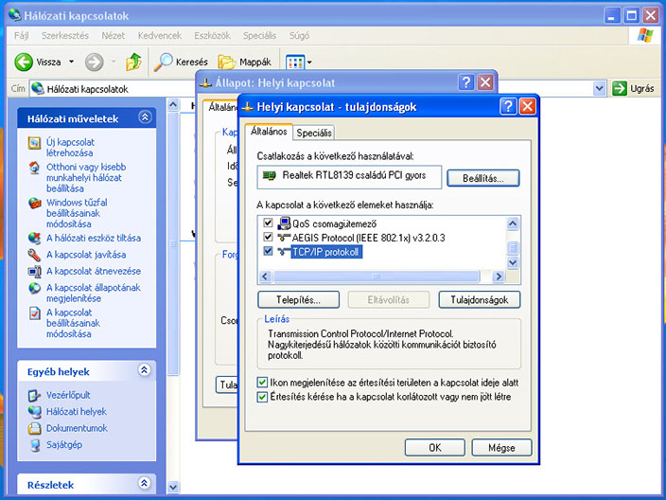Image resolution: width=666 pixels, height=500 pixels.
Task: Click QoS csomagütemező component icon
Action: tap(284, 223)
